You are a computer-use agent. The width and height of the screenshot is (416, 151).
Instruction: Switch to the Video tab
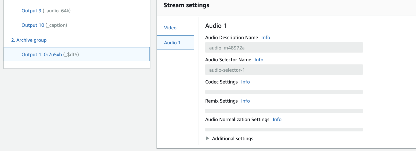coord(170,28)
